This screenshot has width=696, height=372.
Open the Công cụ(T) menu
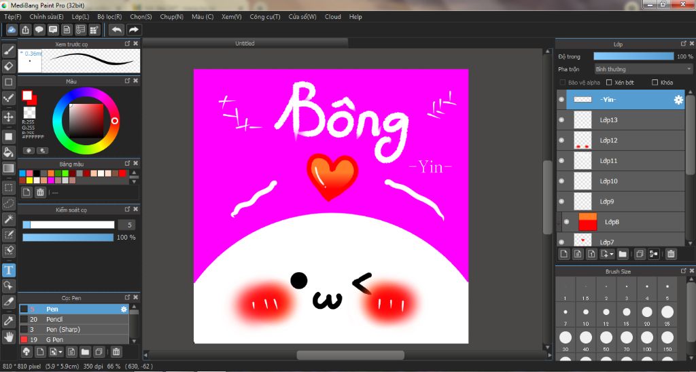pos(265,17)
